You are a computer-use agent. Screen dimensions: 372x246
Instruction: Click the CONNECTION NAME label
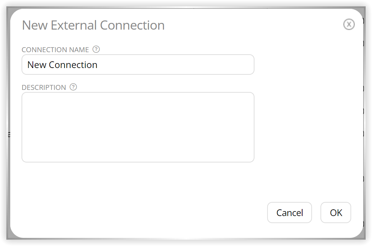tap(55, 50)
